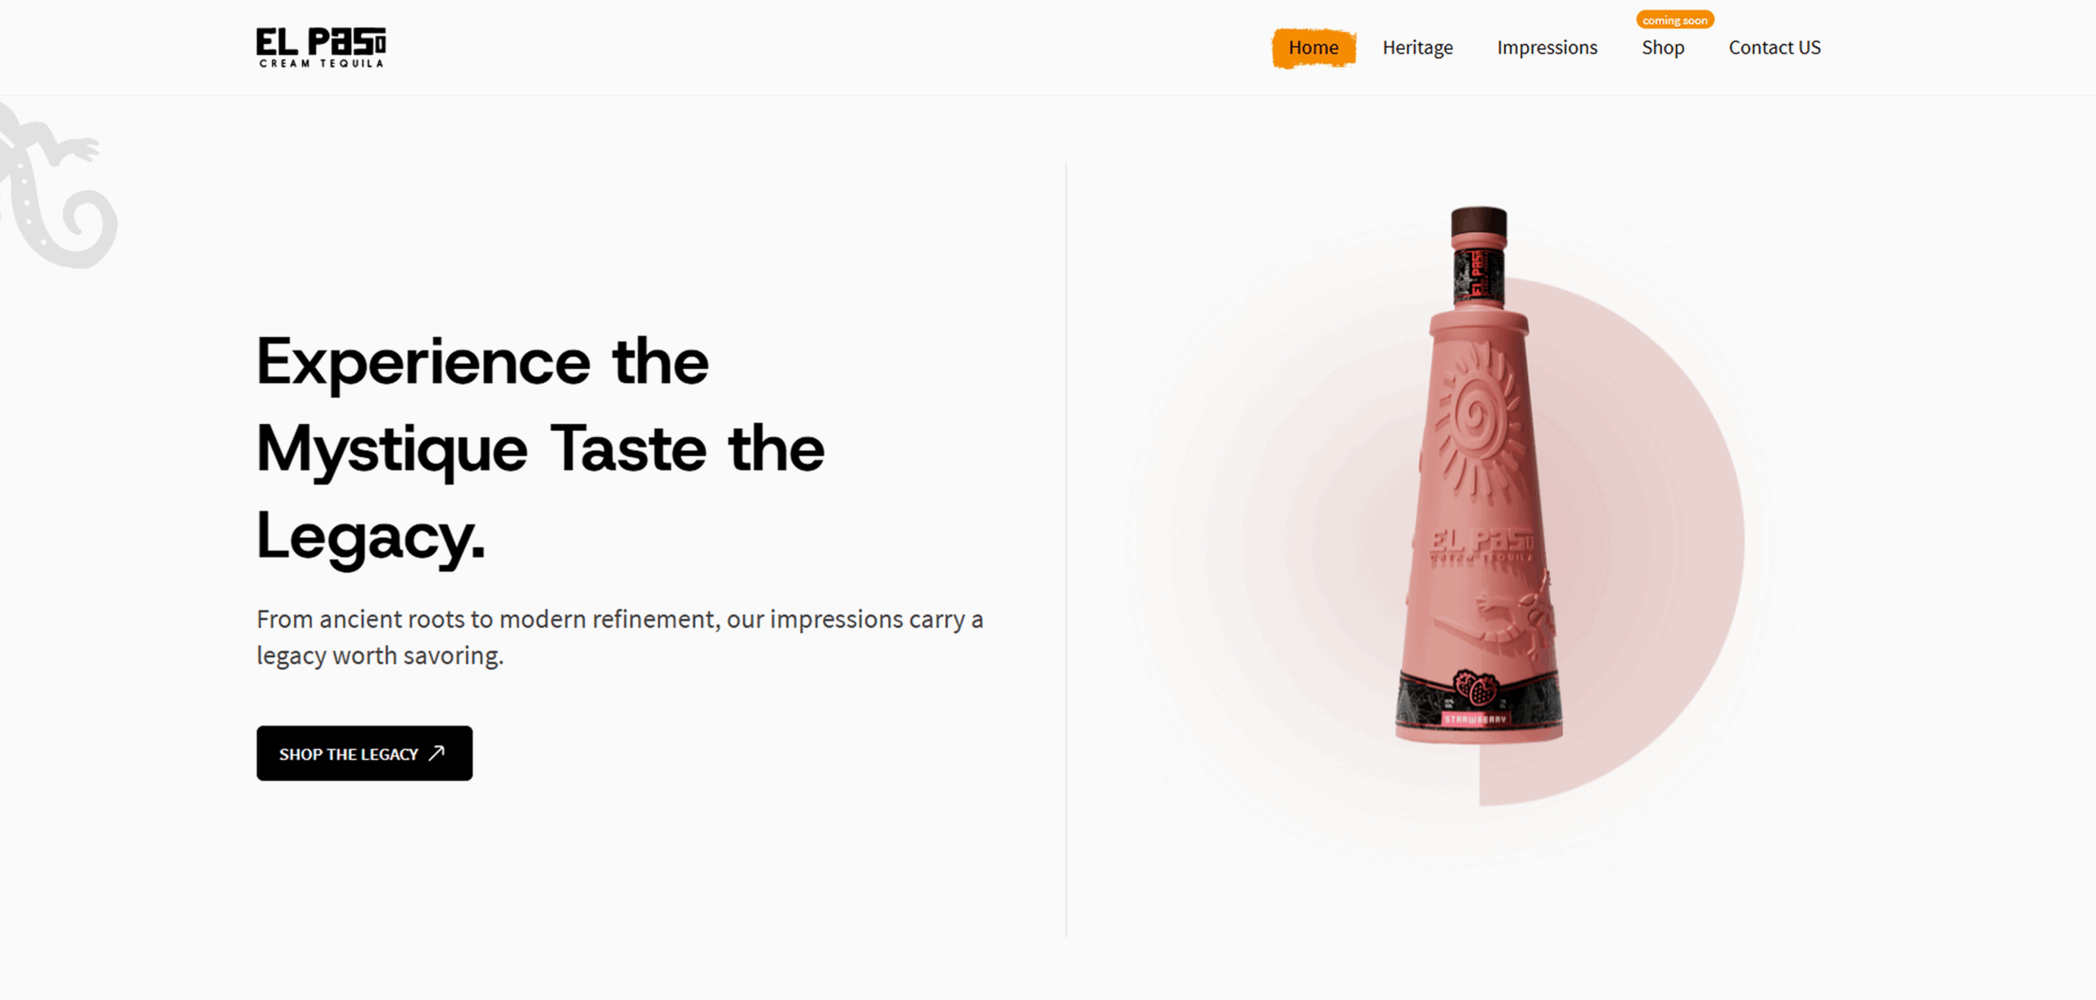Image resolution: width=2096 pixels, height=1000 pixels.
Task: Click the black neck label on bottle
Action: tap(1479, 275)
